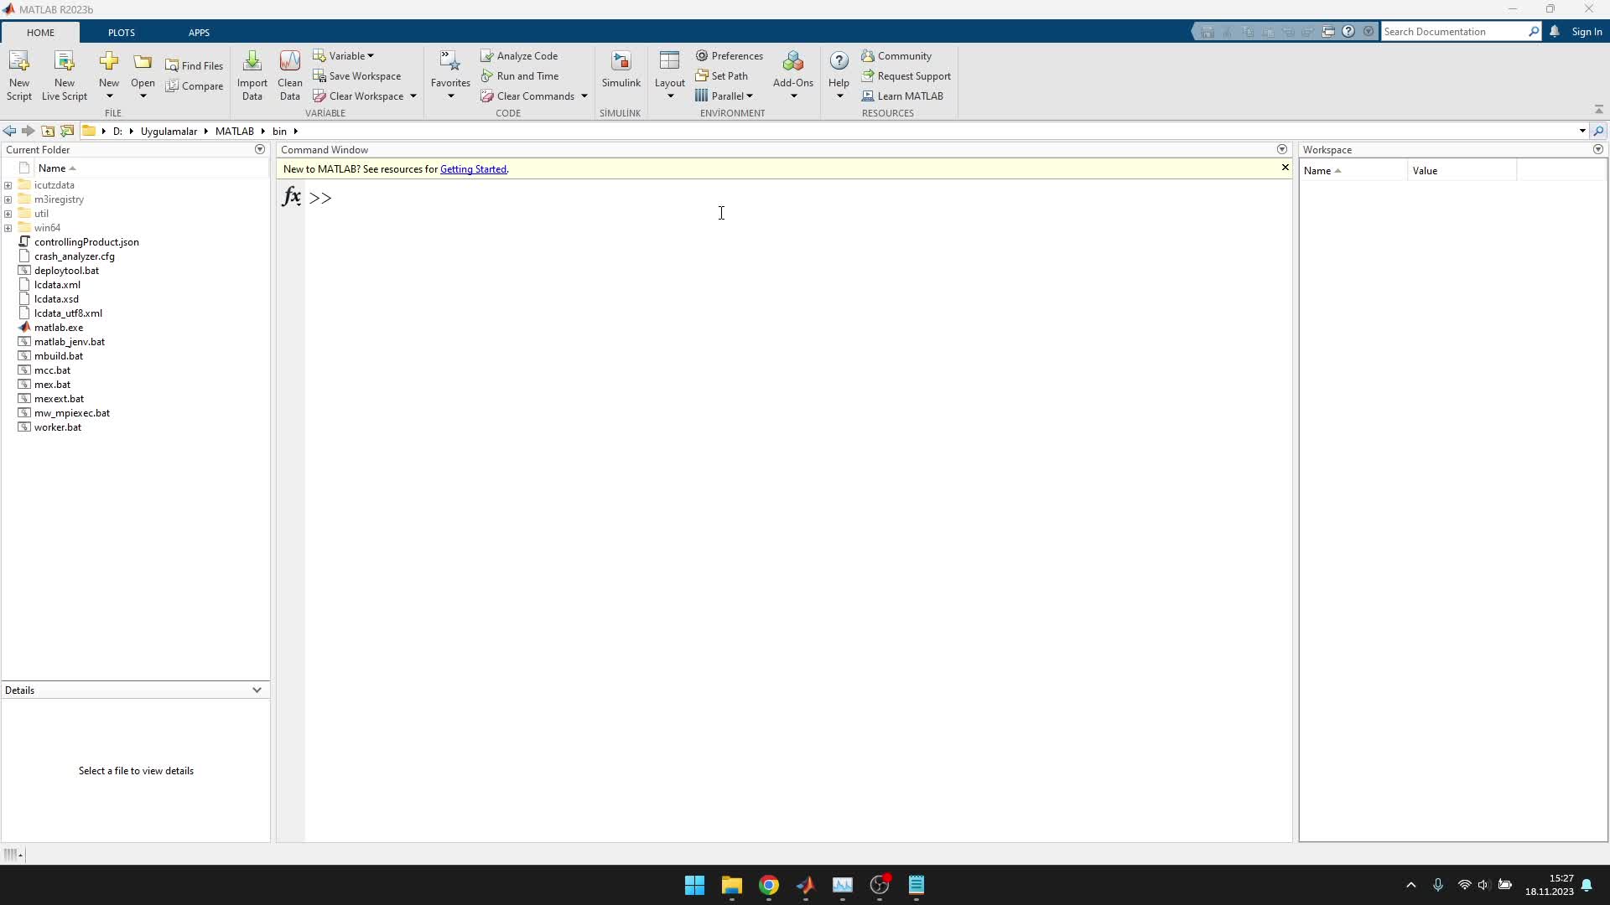This screenshot has width=1610, height=905.
Task: Open the Compare tool
Action: click(195, 85)
